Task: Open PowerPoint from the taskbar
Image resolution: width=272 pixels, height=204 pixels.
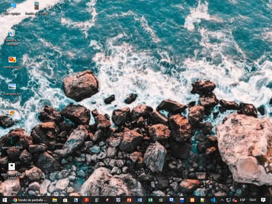Action: click(129, 200)
